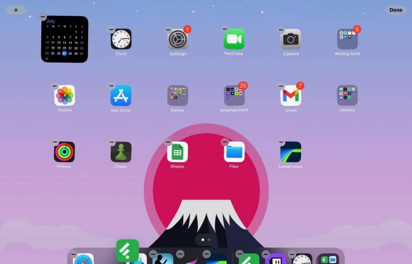This screenshot has width=412, height=264.
Task: Launch the Fitness app
Action: tap(65, 152)
